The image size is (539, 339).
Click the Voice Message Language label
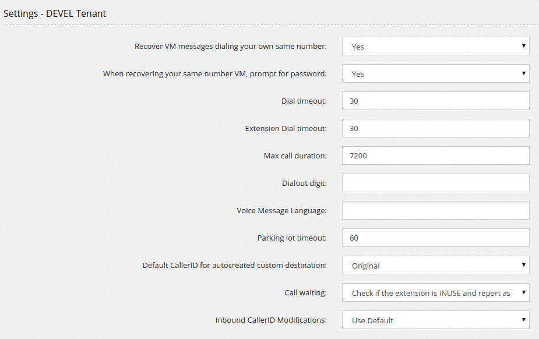coord(282,210)
